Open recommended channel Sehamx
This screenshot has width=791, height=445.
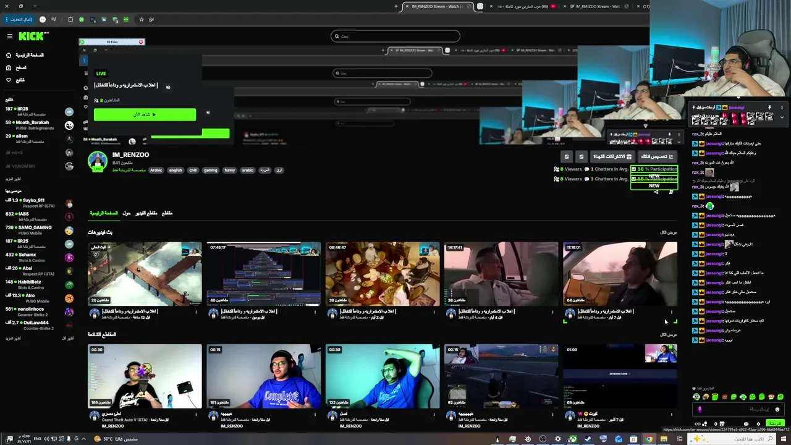pos(38,257)
